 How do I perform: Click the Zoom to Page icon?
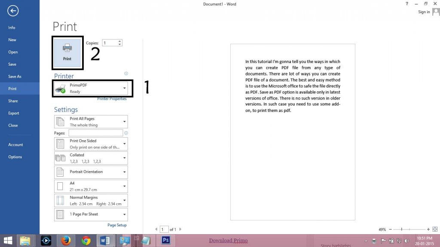point(435,229)
